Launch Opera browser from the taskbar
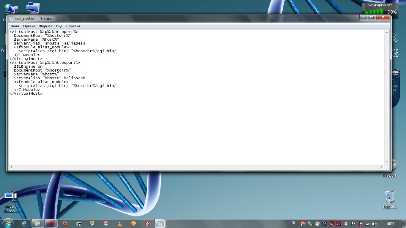The image size is (406, 228). (x=51, y=224)
